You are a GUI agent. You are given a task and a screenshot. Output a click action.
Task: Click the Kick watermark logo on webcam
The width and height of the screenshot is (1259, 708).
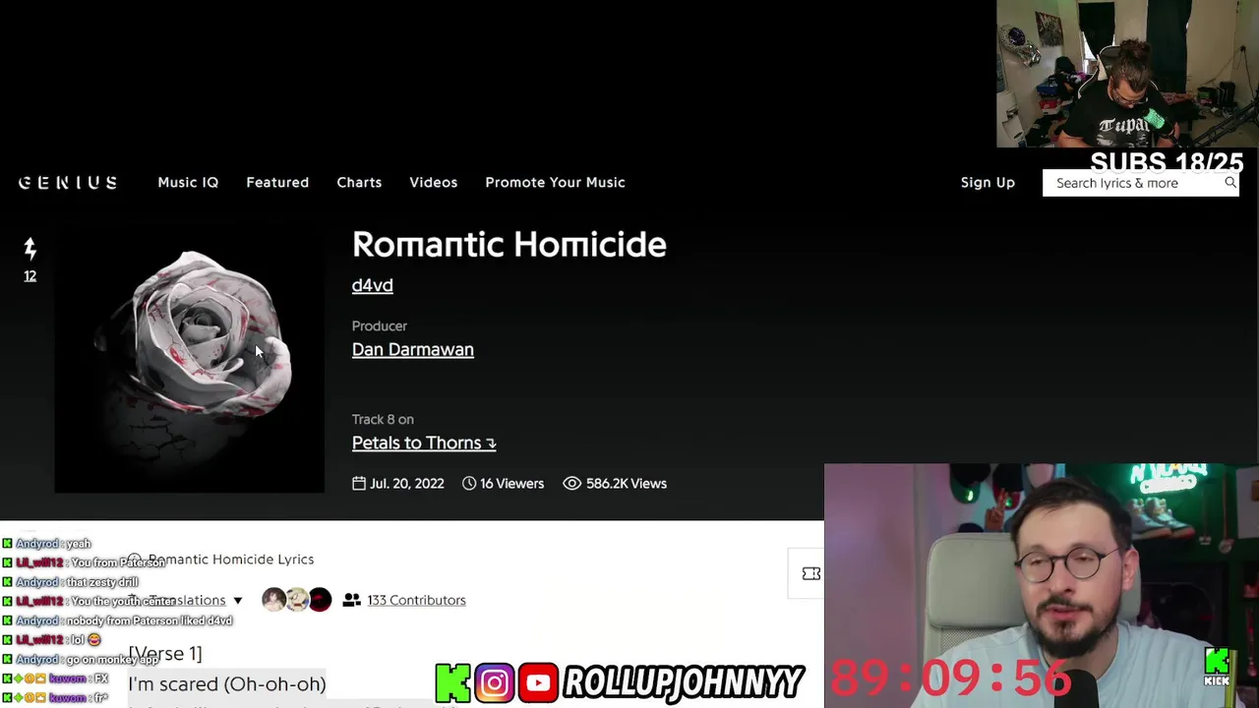point(1217,666)
